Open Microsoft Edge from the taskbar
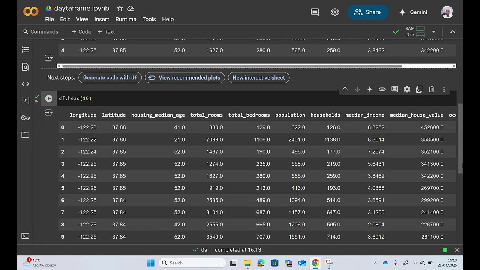480x270 pixels. point(261,263)
